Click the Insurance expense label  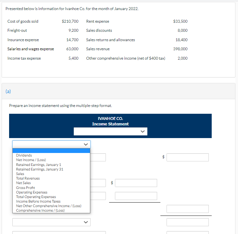[x=23, y=40]
